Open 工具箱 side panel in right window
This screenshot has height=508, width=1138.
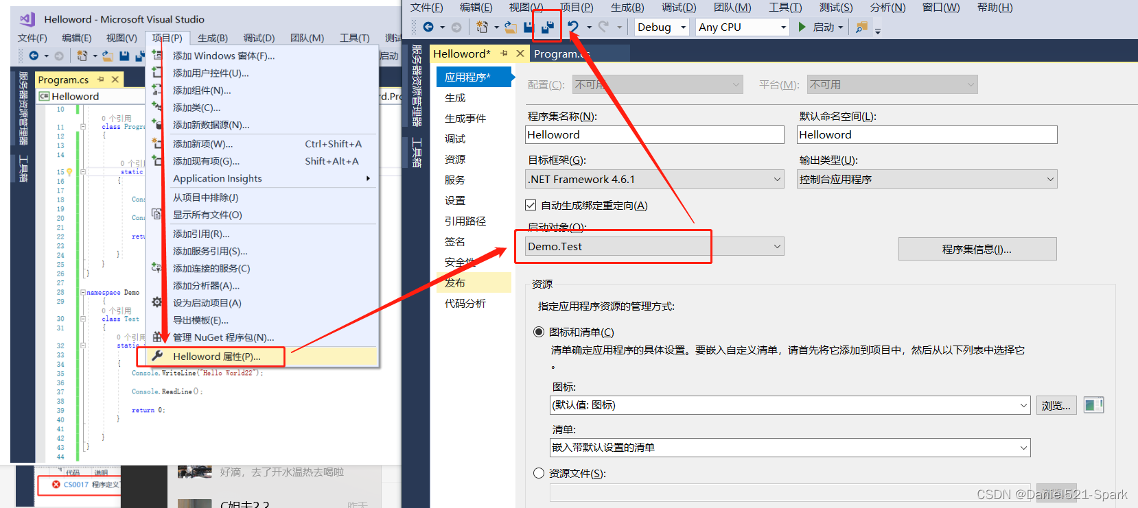click(416, 152)
